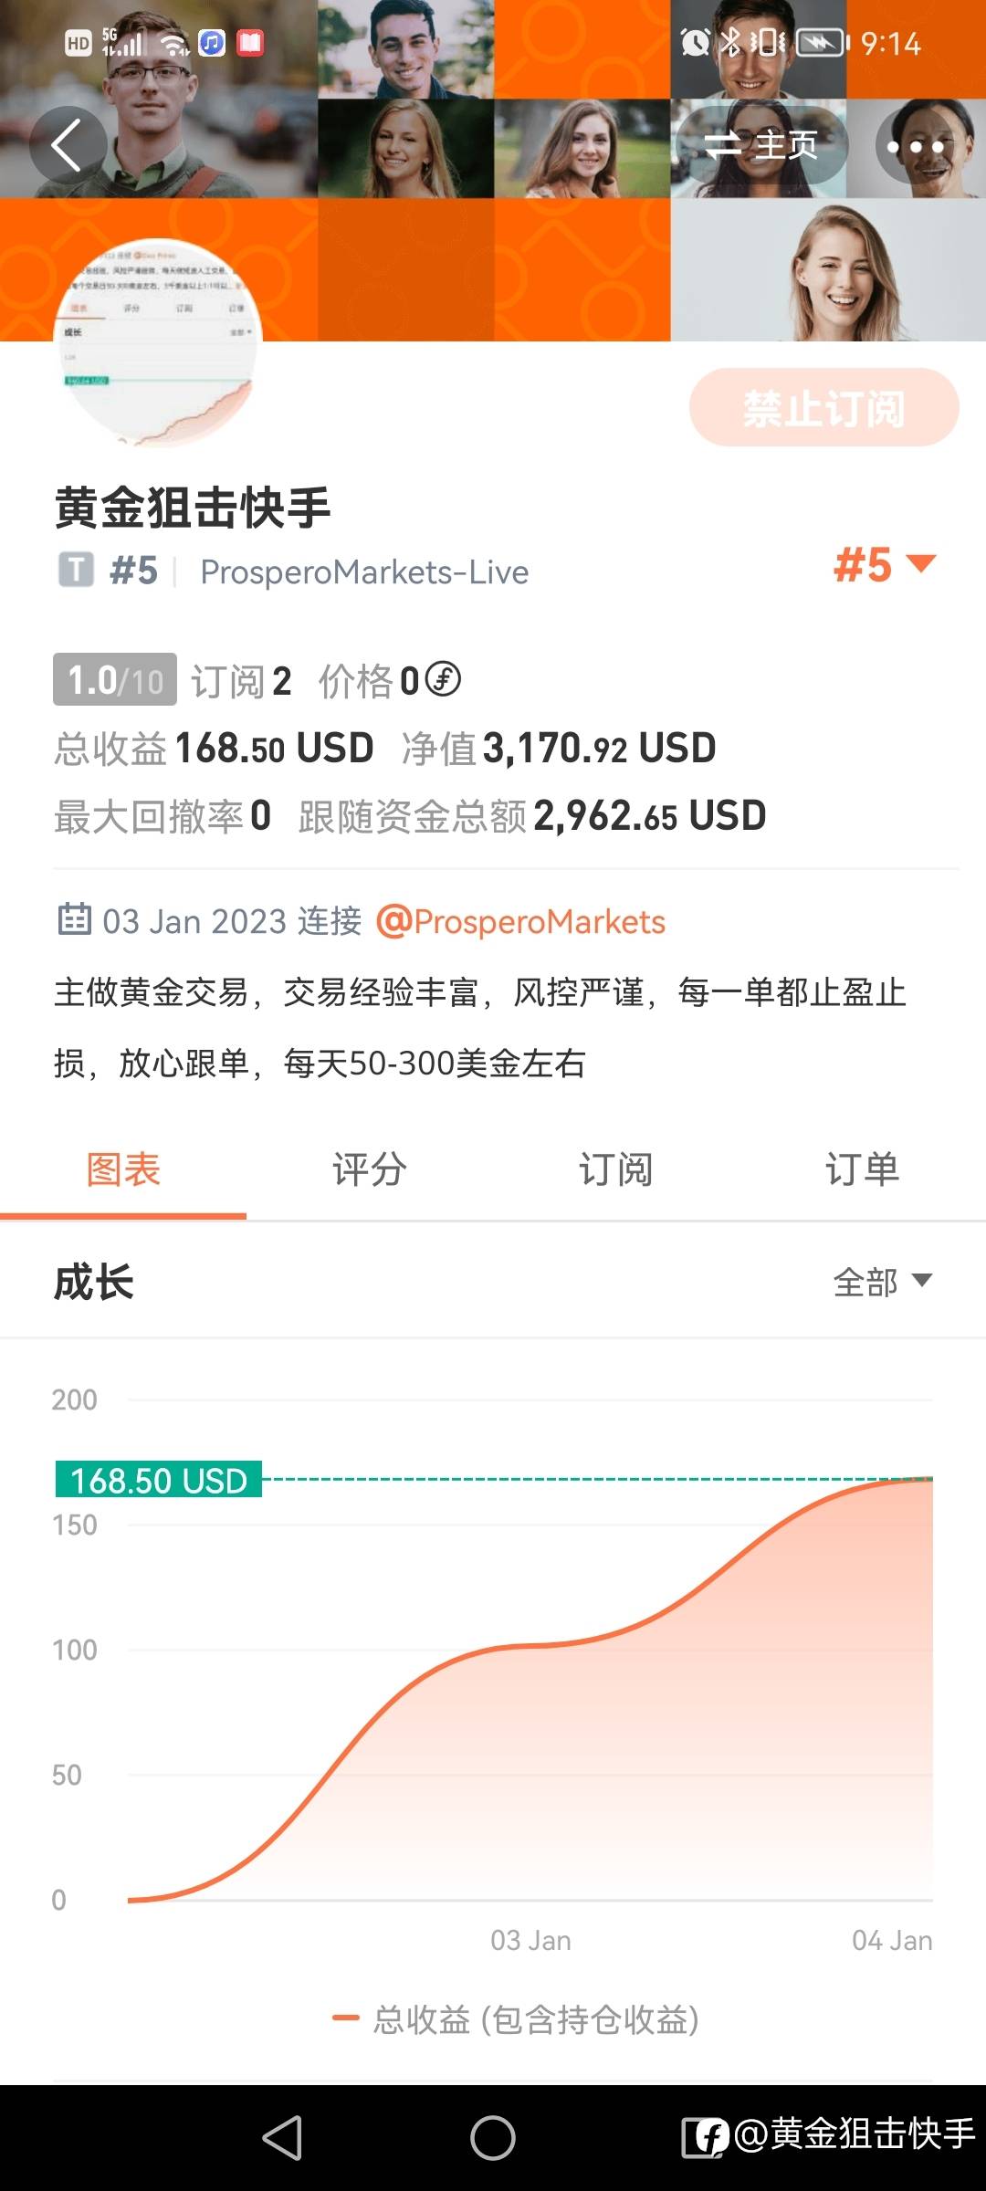
Task: Tap the 主页 switch icon button
Action: (760, 145)
